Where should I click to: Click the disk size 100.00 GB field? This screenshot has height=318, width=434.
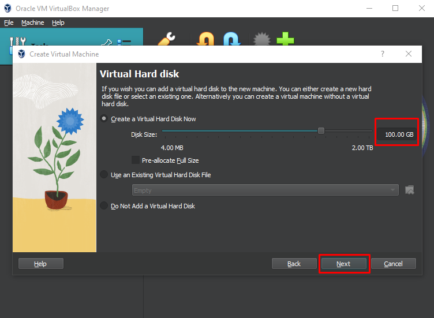(396, 134)
